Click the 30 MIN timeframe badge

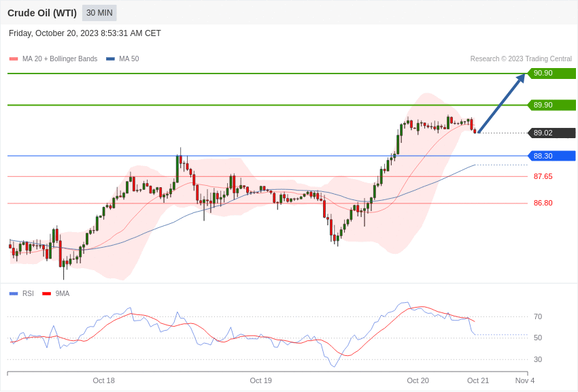tap(99, 13)
